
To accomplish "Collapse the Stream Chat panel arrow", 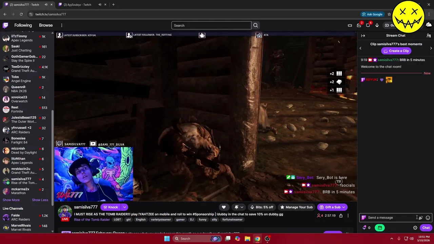I will tap(363, 36).
